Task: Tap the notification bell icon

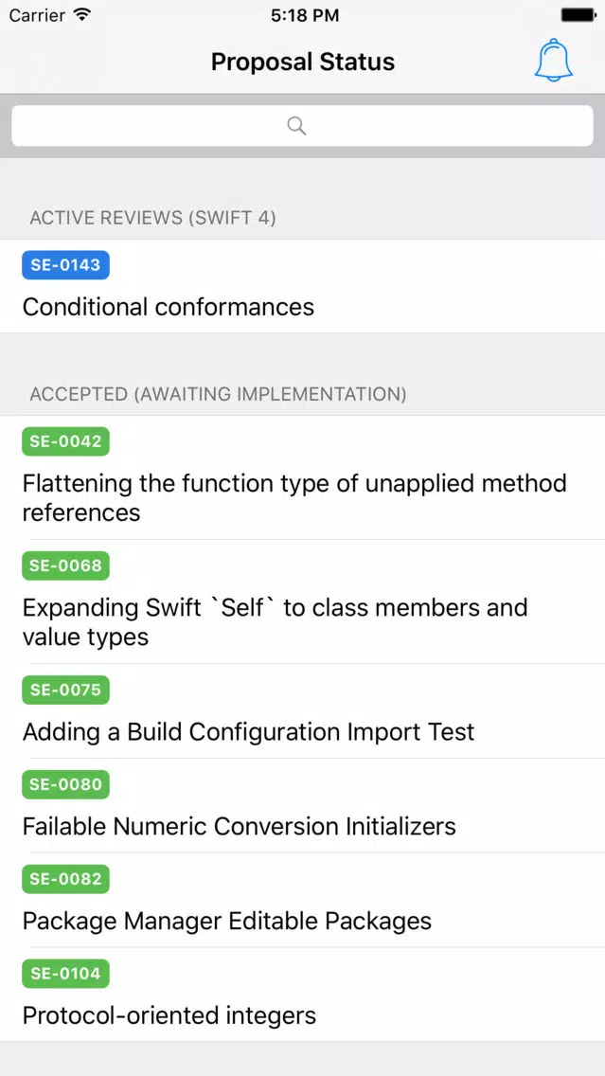Action: click(554, 61)
